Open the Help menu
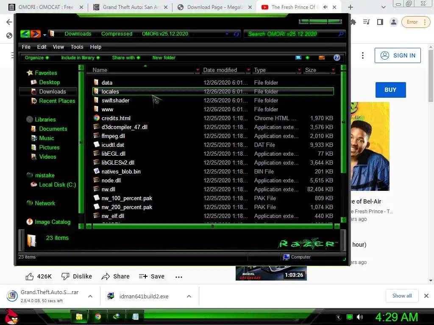Screen dimensions: 434x325 [x=95, y=47]
